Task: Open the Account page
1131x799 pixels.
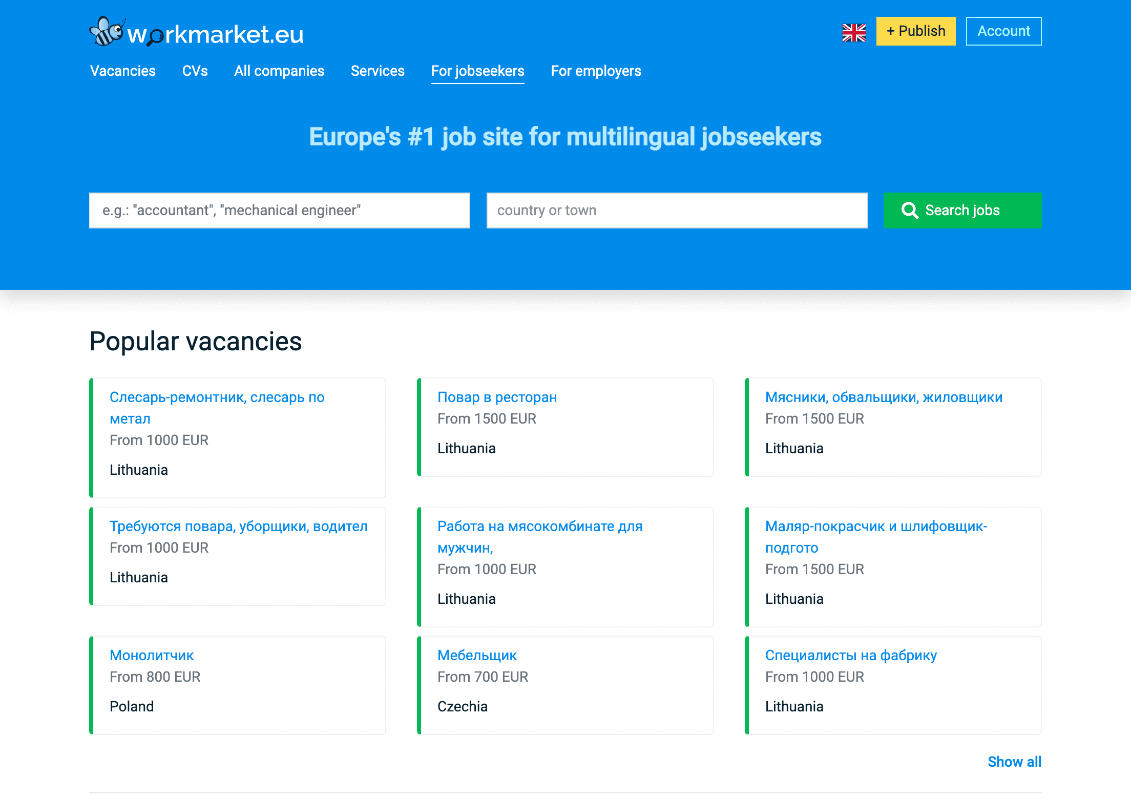Action: [1003, 31]
